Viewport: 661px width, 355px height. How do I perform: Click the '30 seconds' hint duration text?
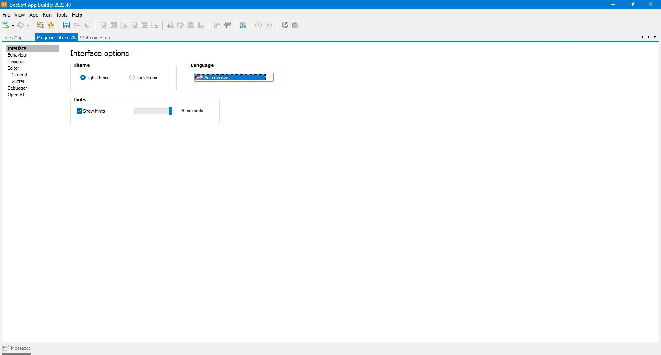click(192, 111)
